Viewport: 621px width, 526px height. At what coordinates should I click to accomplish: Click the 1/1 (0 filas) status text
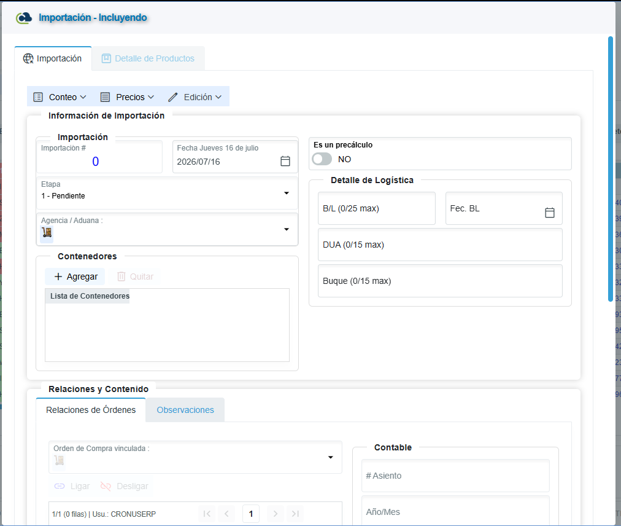click(104, 514)
